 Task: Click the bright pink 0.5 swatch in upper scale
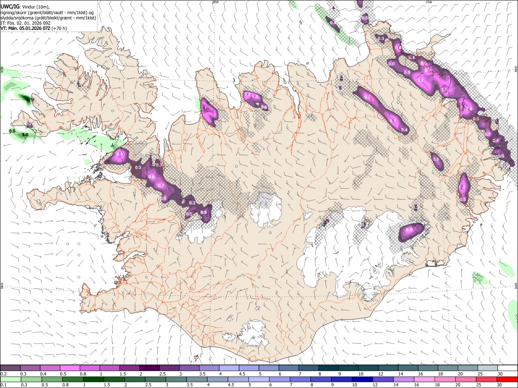70,368
